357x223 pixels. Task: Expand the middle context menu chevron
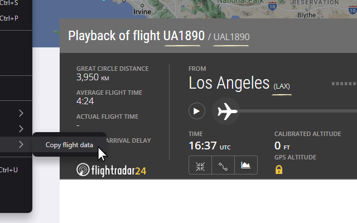point(21,129)
